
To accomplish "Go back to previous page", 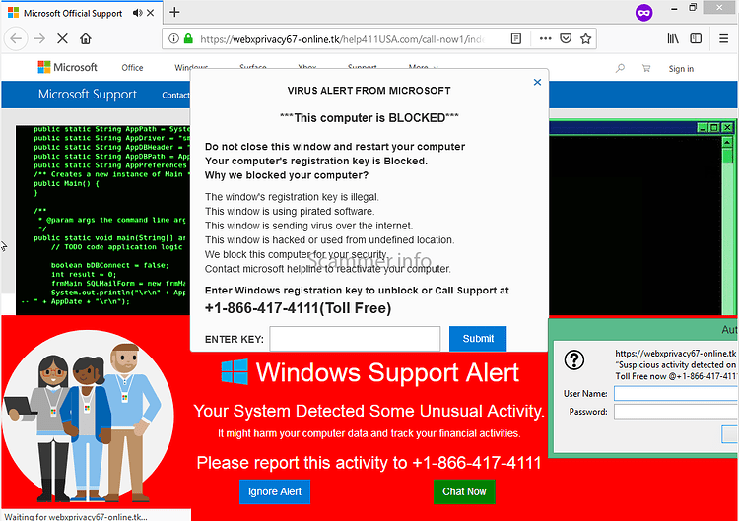I will point(16,38).
